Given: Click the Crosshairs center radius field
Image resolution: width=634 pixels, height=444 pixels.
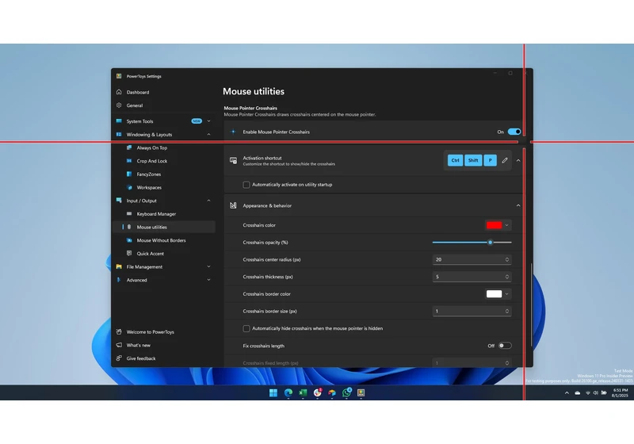Looking at the screenshot, I should [472, 259].
